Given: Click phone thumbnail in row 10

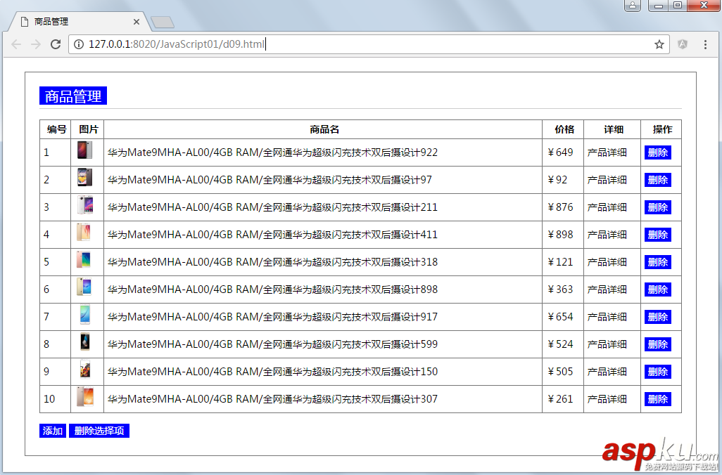Looking at the screenshot, I should coord(84,396).
